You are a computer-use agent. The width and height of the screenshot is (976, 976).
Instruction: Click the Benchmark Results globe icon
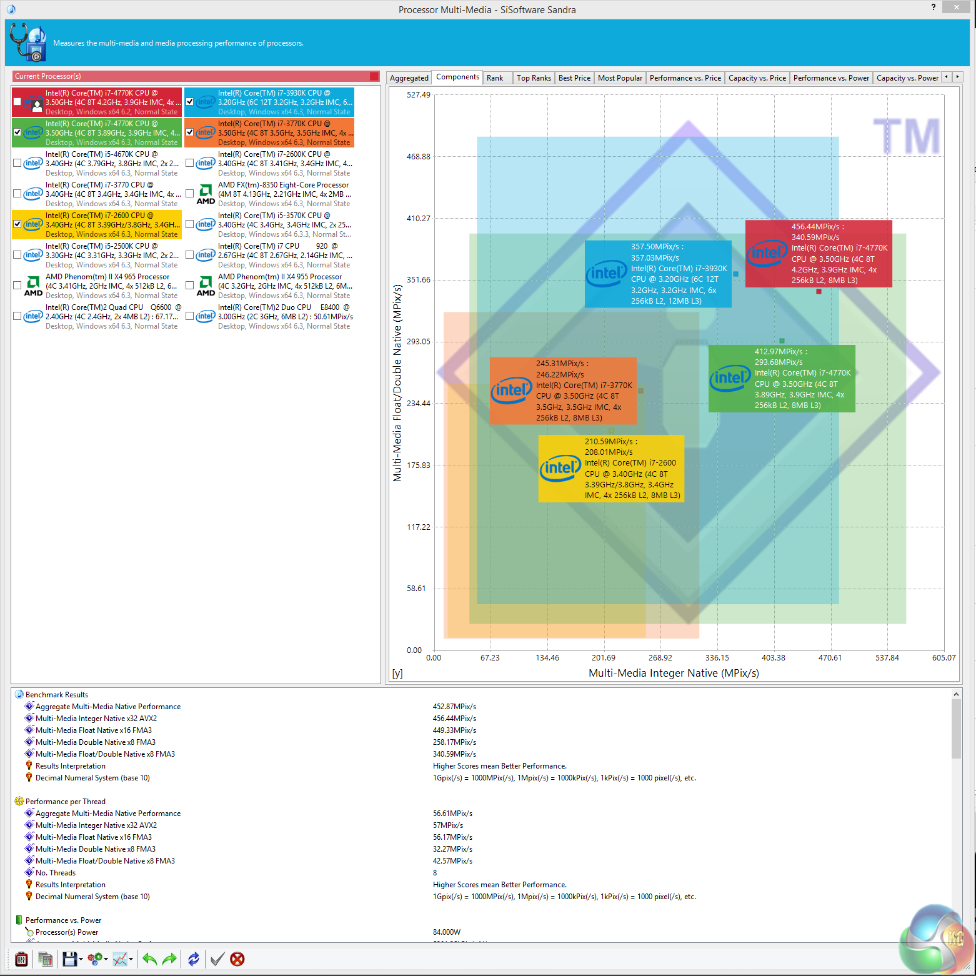[19, 694]
